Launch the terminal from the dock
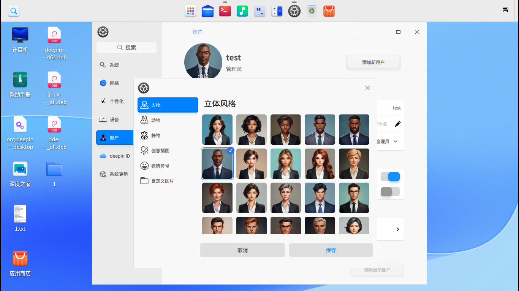This screenshot has height=291, width=519. (x=225, y=11)
